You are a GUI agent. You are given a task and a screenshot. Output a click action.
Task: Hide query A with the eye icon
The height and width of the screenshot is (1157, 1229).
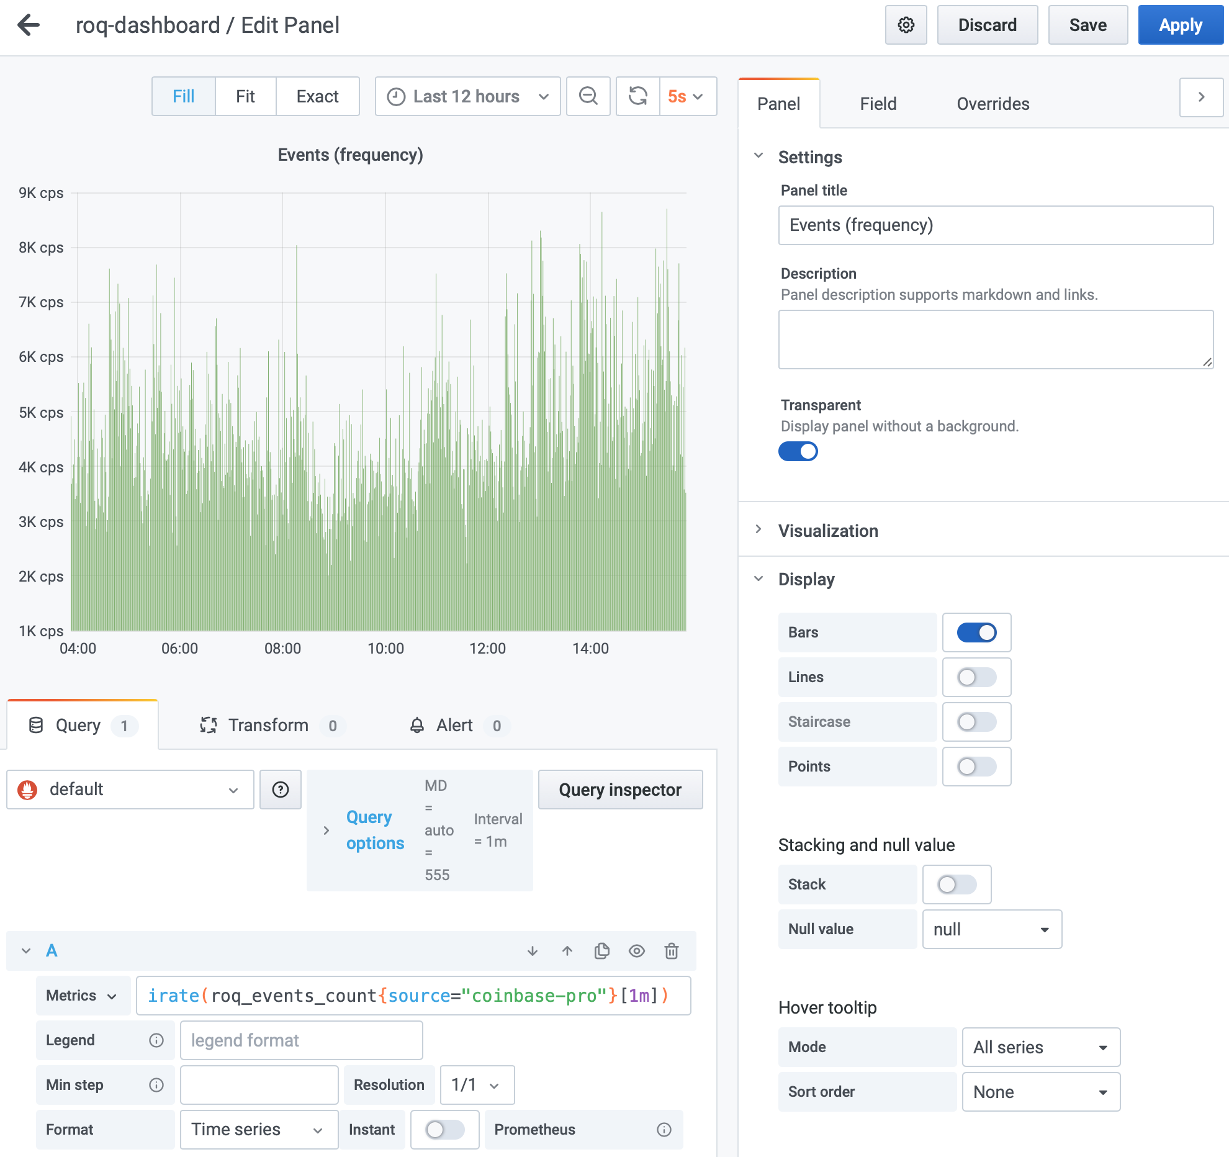(637, 951)
